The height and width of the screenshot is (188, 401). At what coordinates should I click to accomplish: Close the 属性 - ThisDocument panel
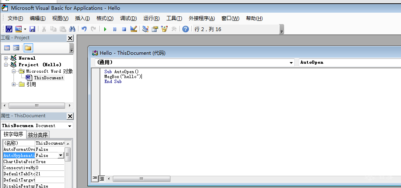(x=70, y=116)
